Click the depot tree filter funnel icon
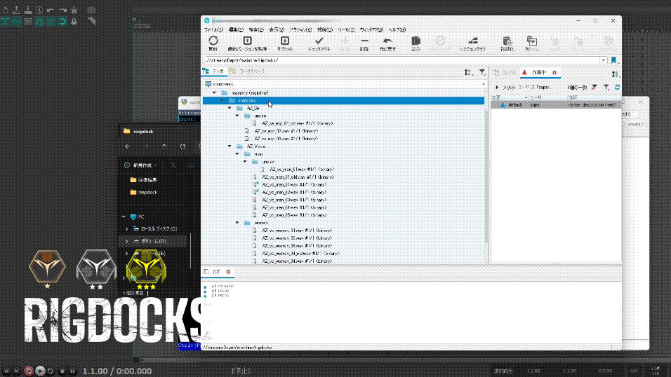671x377 pixels. point(482,72)
